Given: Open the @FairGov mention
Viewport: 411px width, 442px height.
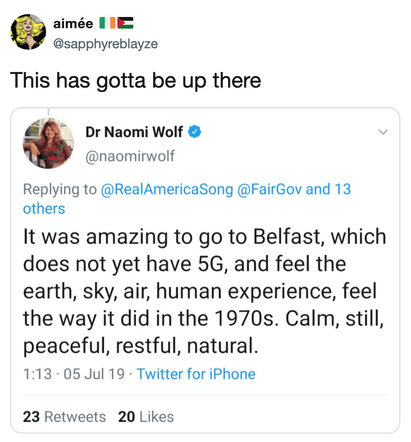Looking at the screenshot, I should (x=270, y=189).
